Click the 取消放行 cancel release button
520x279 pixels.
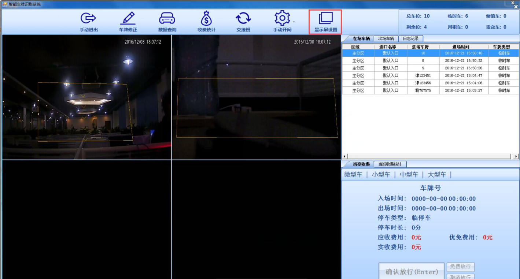461,276
